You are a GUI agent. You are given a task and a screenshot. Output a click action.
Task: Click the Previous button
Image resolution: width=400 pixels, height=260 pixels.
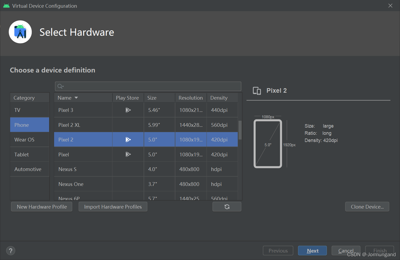278,251
